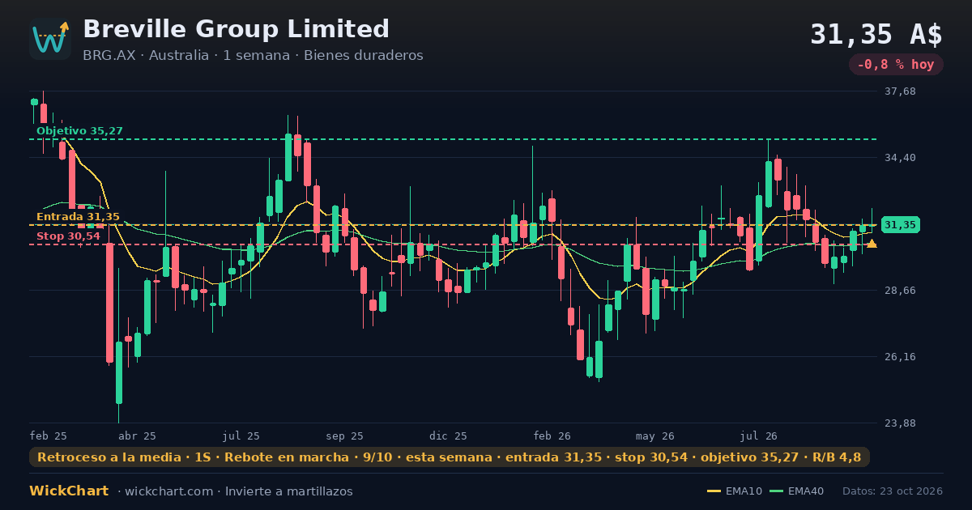The width and height of the screenshot is (972, 510).
Task: Click the 37,68 axis value
Action: [x=900, y=91]
